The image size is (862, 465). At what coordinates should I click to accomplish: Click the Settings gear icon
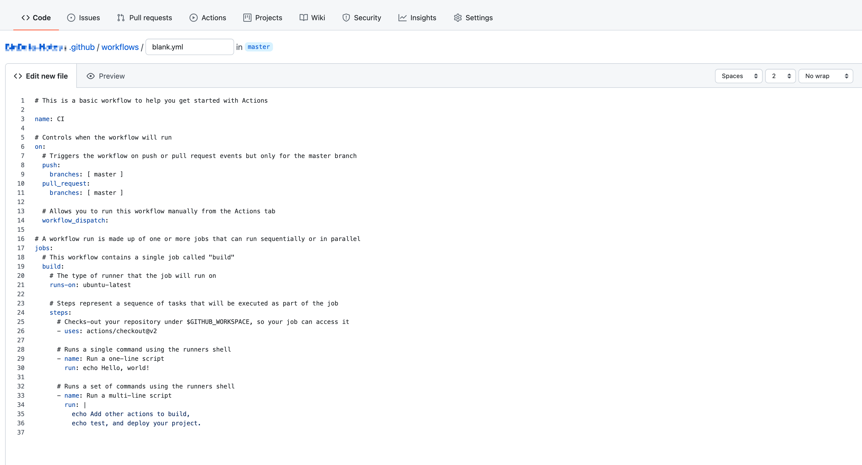[x=458, y=18]
